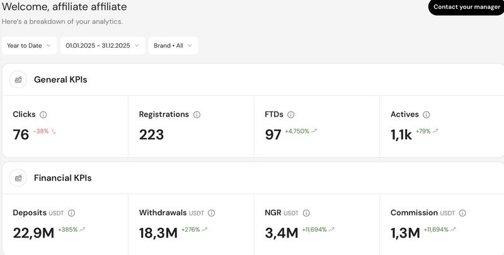504x255 pixels.
Task: Show info tooltip for Actives
Action: (427, 115)
